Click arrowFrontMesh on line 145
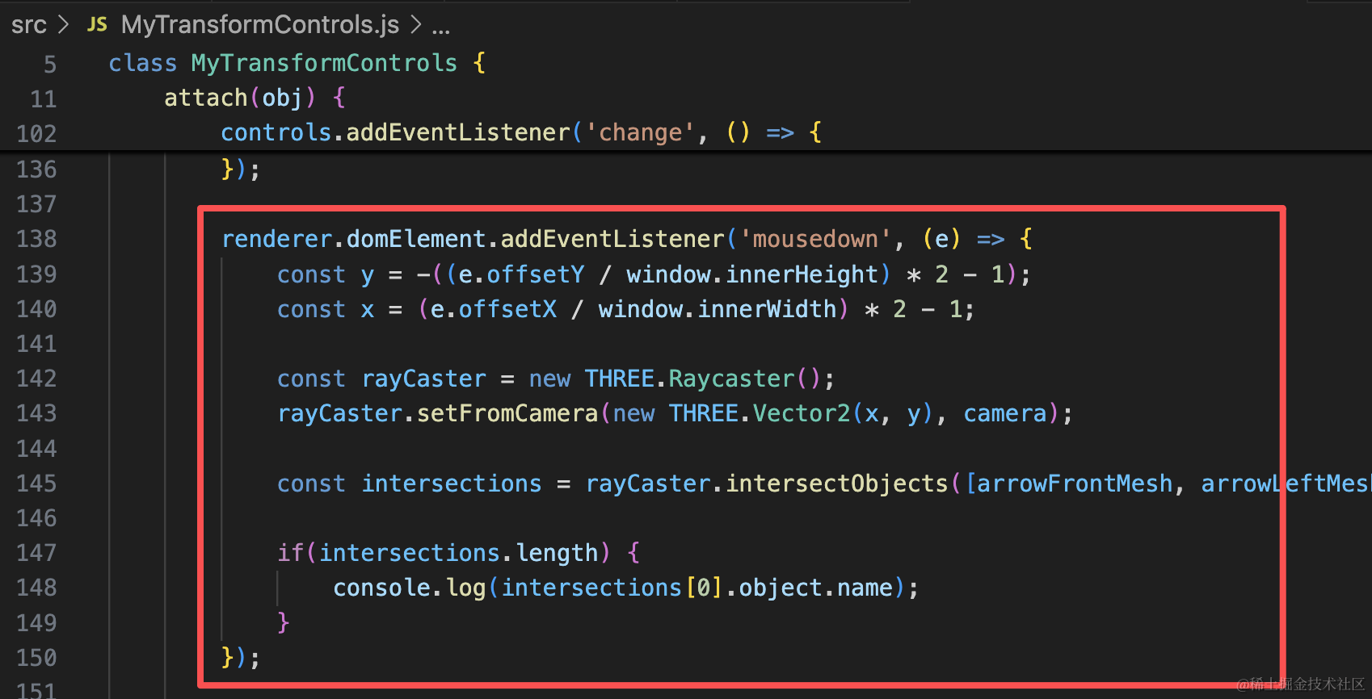The height and width of the screenshot is (699, 1372). tap(1075, 483)
